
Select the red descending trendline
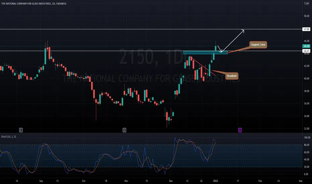pos(203,66)
